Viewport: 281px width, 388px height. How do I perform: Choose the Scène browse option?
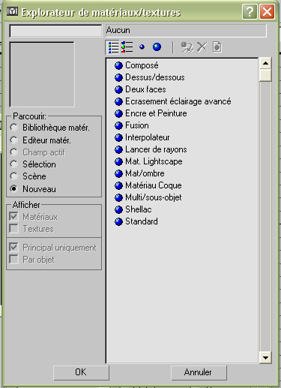[x=13, y=176]
